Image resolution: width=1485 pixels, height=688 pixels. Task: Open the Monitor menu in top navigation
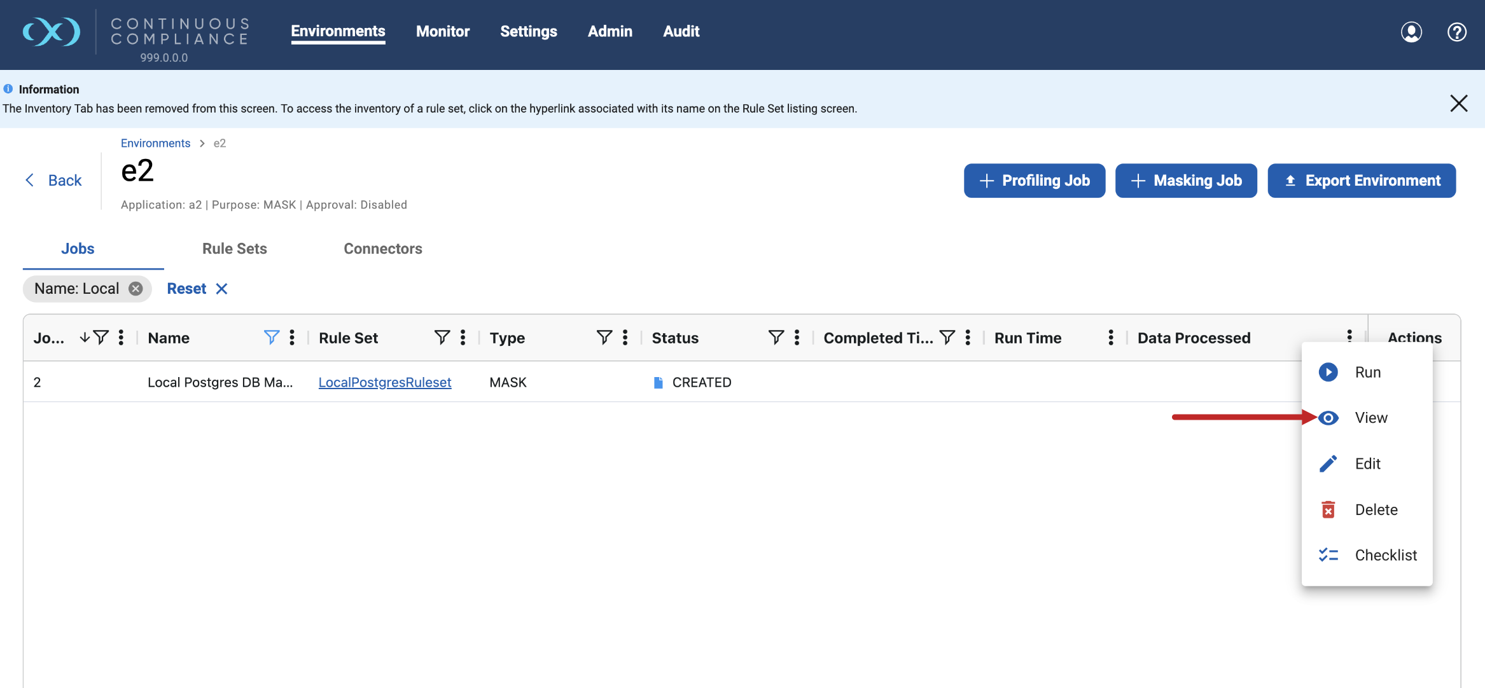pyautogui.click(x=442, y=31)
